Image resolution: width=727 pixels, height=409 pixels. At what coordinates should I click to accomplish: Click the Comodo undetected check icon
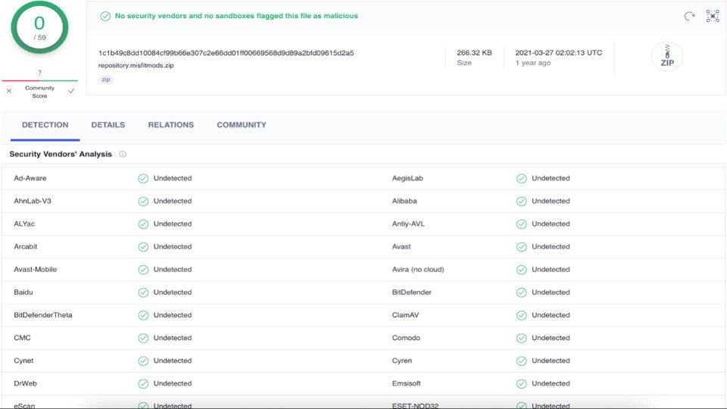tap(522, 338)
